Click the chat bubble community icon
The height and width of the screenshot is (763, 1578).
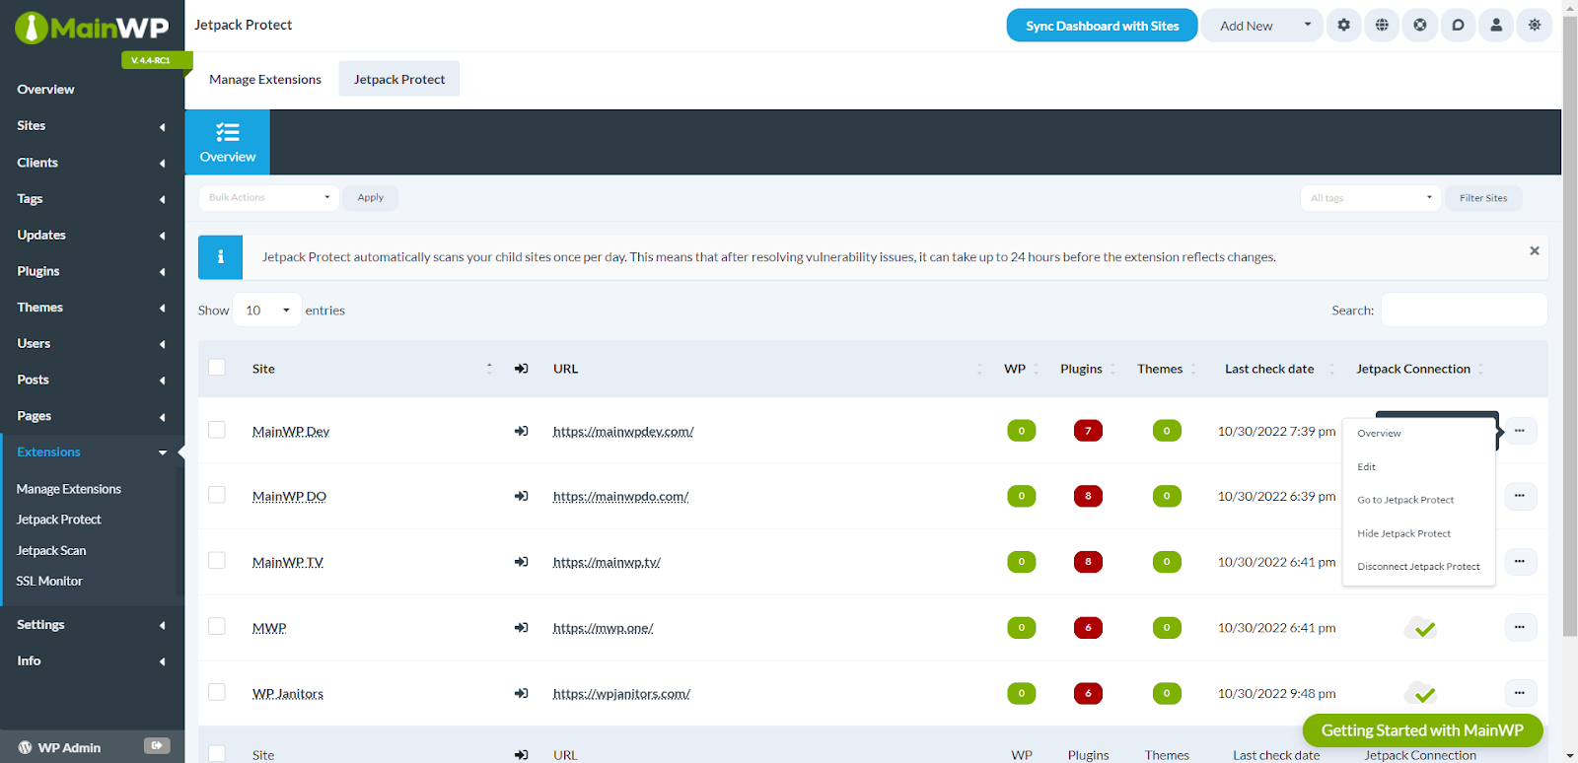[1458, 26]
